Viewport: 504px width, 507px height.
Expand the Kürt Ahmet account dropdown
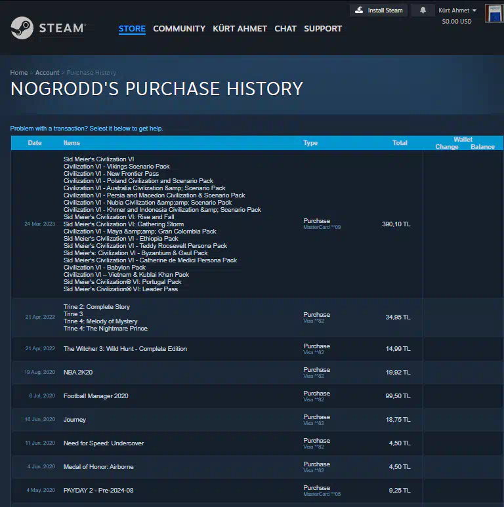point(457,10)
